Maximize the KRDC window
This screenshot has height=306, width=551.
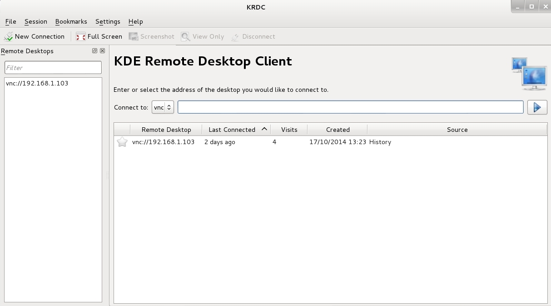pos(531,6)
